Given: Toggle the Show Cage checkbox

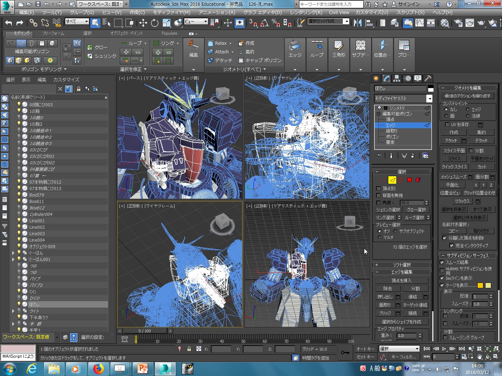Looking at the screenshot, I should click(442, 285).
